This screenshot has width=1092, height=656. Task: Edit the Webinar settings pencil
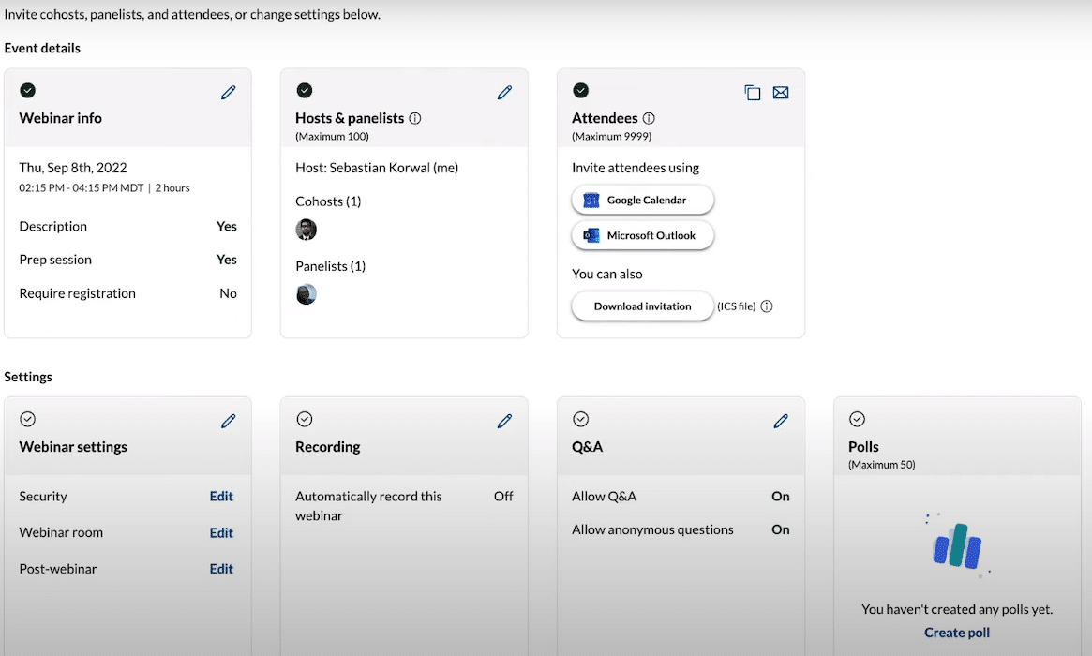pyautogui.click(x=228, y=420)
